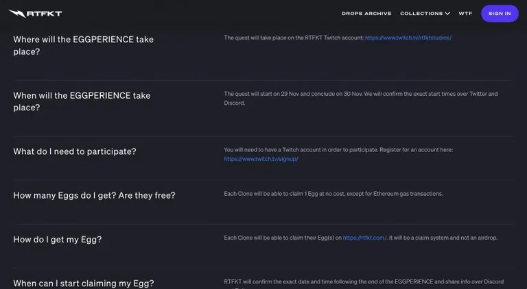Go to the WTF page

[465, 14]
